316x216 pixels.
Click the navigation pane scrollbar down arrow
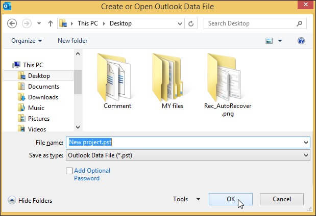[x=78, y=127]
